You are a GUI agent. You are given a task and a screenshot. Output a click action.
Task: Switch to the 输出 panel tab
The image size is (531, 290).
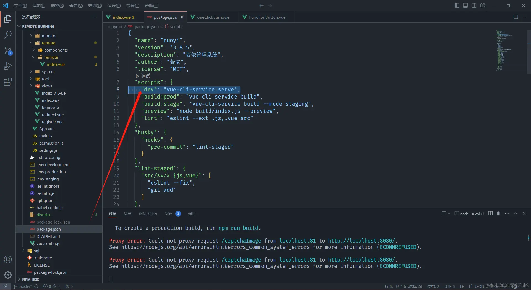click(x=127, y=214)
